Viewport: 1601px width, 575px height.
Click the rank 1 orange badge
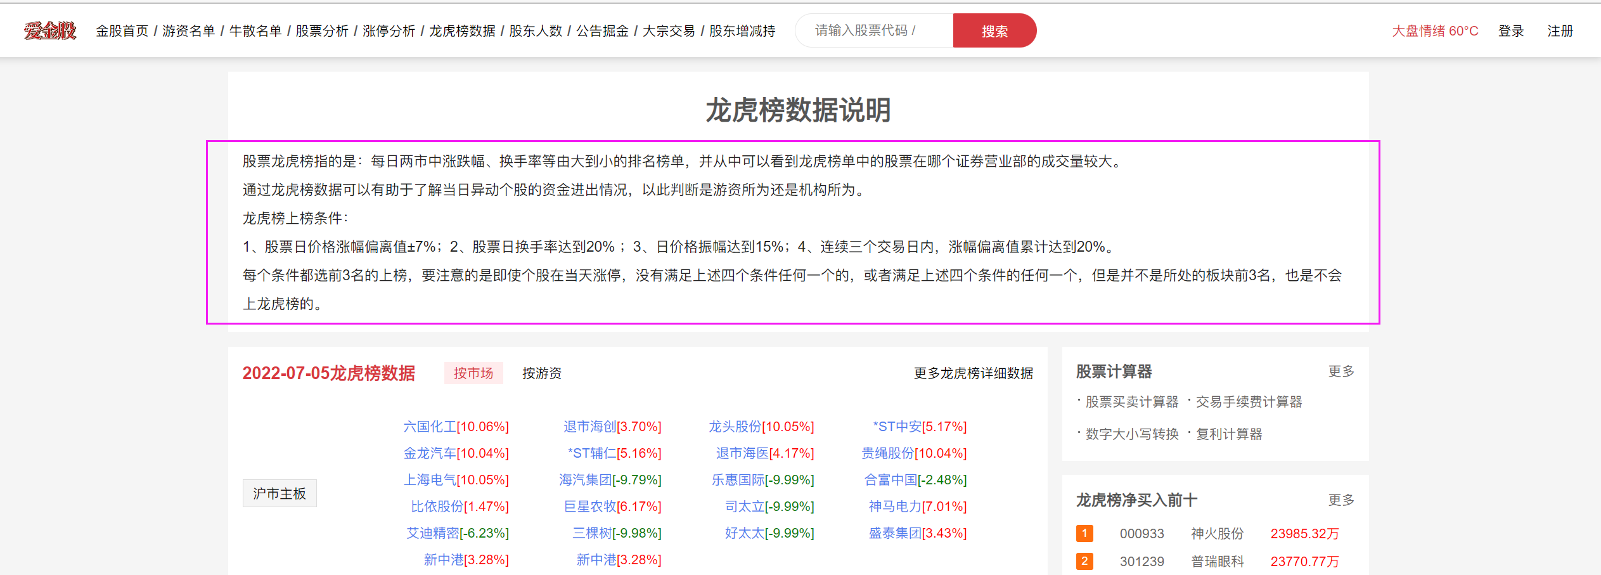tap(1084, 533)
